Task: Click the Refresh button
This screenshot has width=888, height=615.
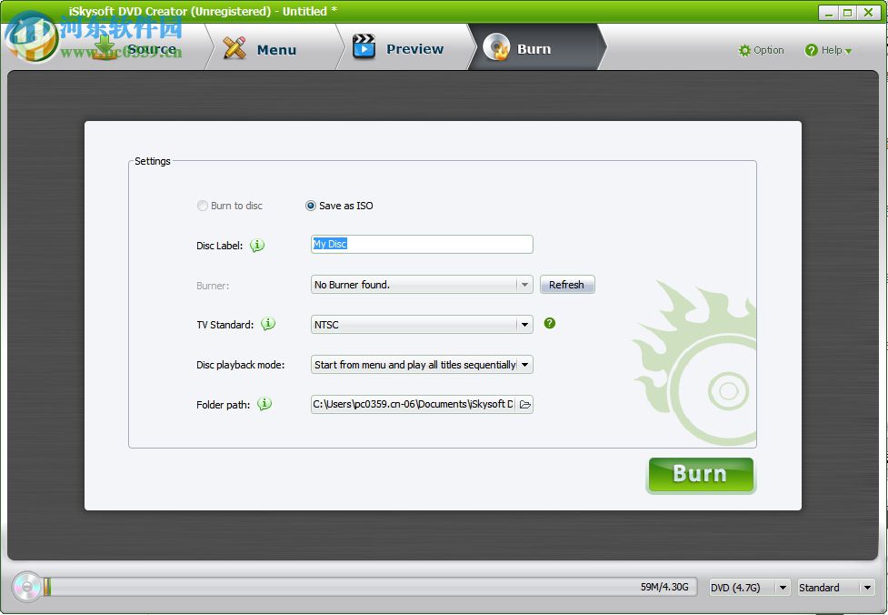Action: pyautogui.click(x=567, y=285)
